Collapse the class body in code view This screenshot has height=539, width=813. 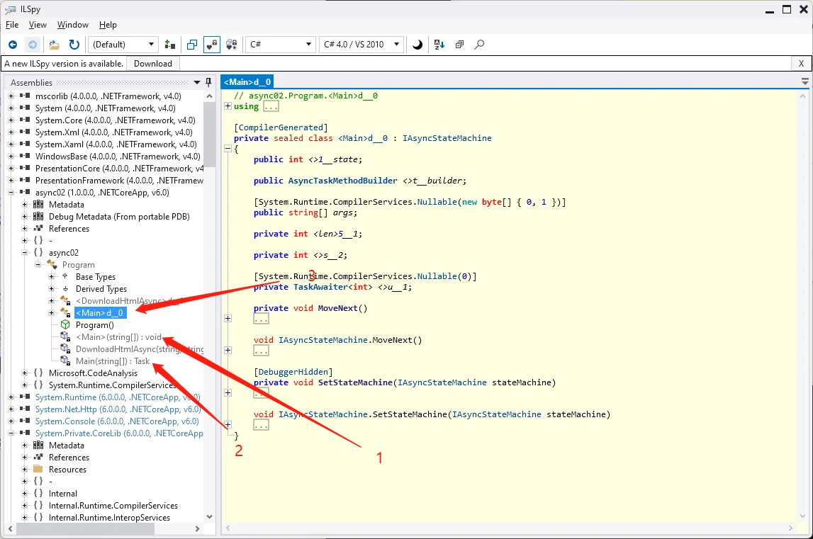[228, 149]
